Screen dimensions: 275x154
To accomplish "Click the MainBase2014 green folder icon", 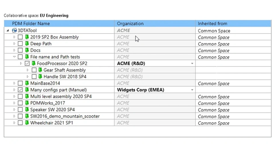I will 27,83.
